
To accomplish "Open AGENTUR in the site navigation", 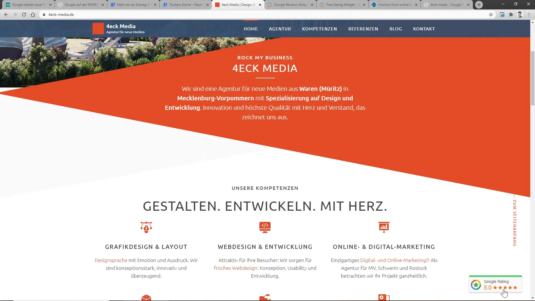I will [x=280, y=29].
